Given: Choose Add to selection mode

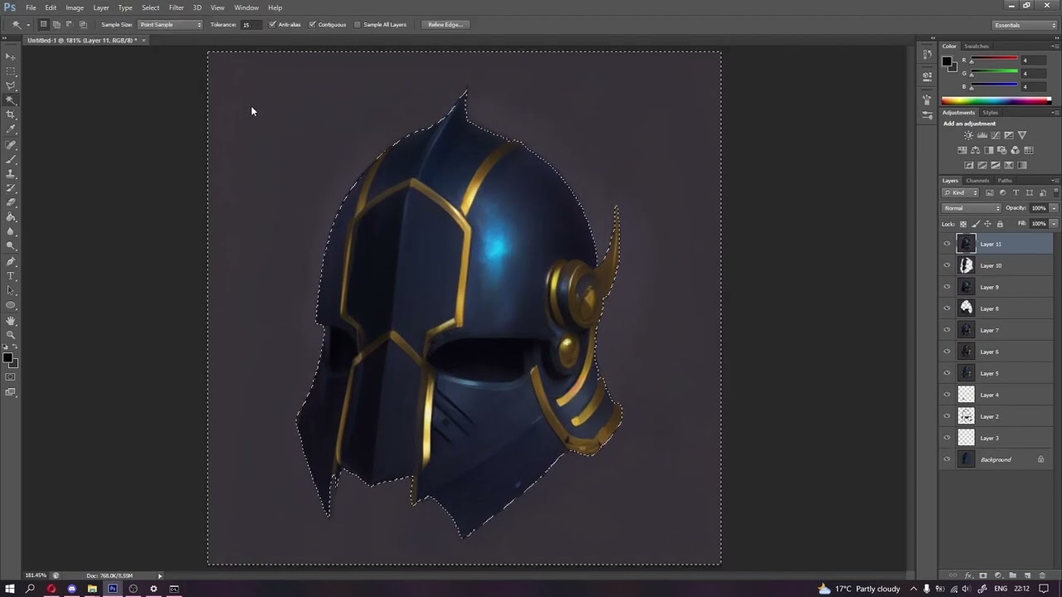Looking at the screenshot, I should point(56,24).
